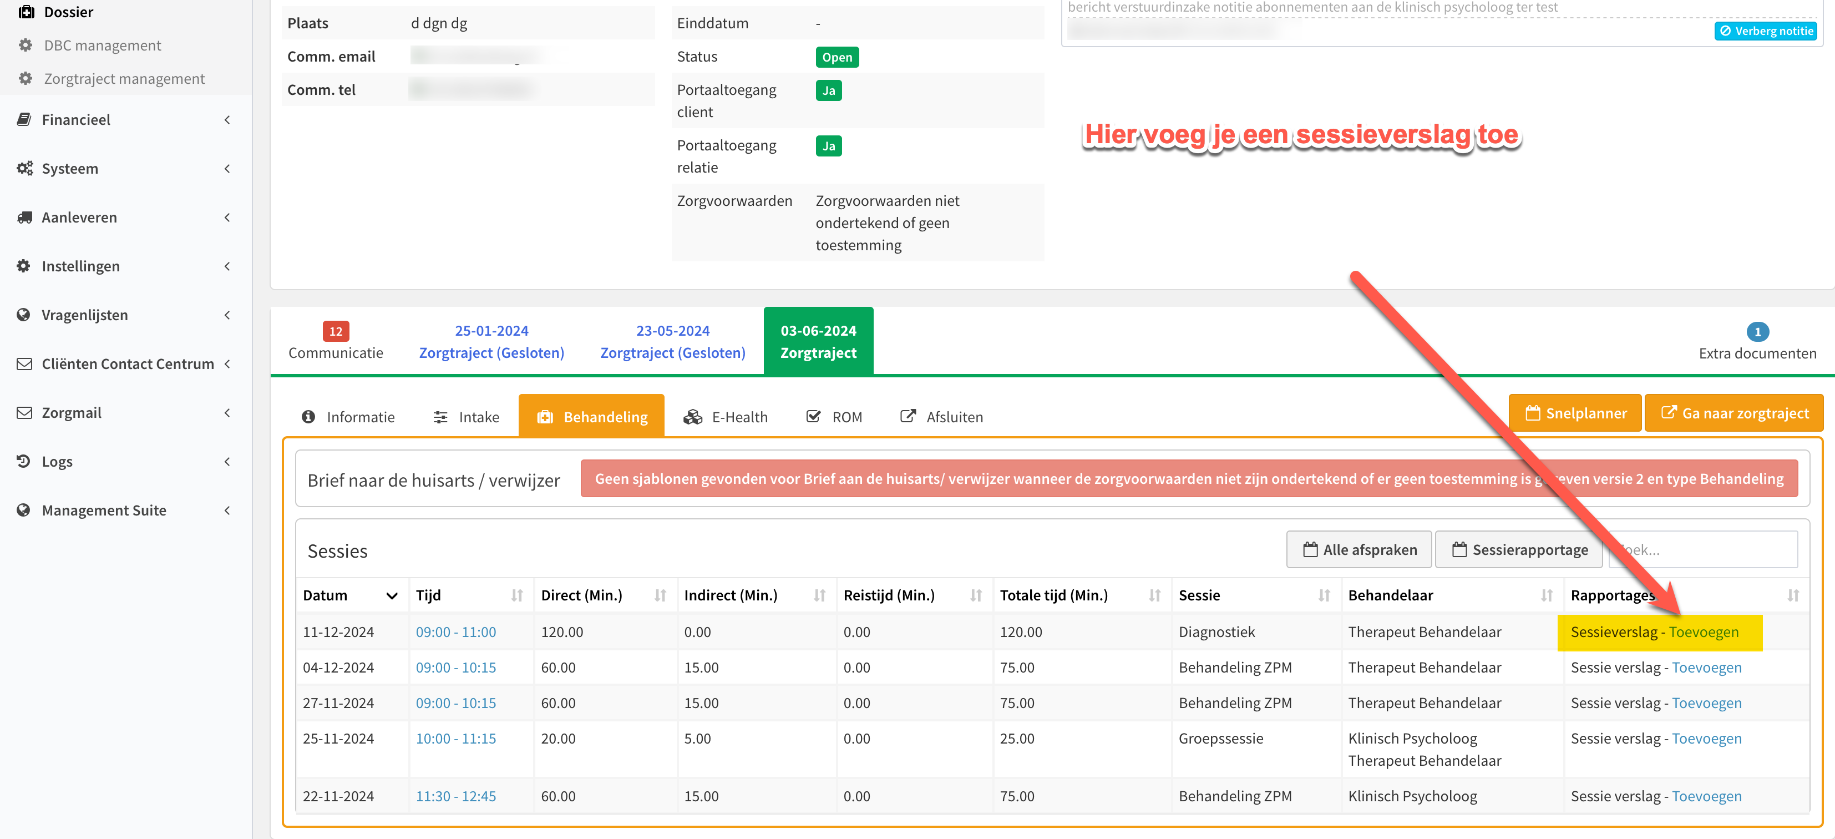This screenshot has height=839, width=1835.
Task: Add session report for 22-11-2024
Action: [x=1707, y=796]
